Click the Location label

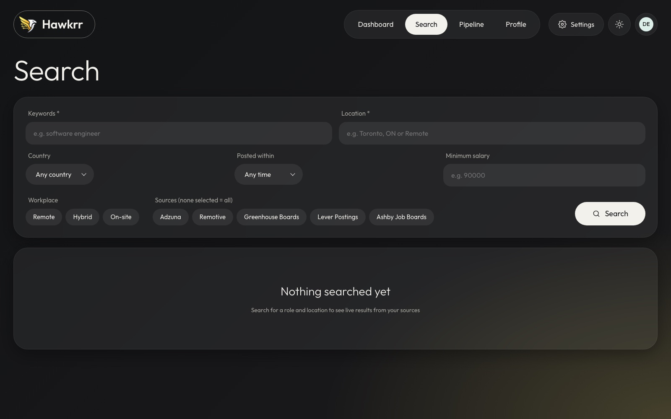[355, 114]
